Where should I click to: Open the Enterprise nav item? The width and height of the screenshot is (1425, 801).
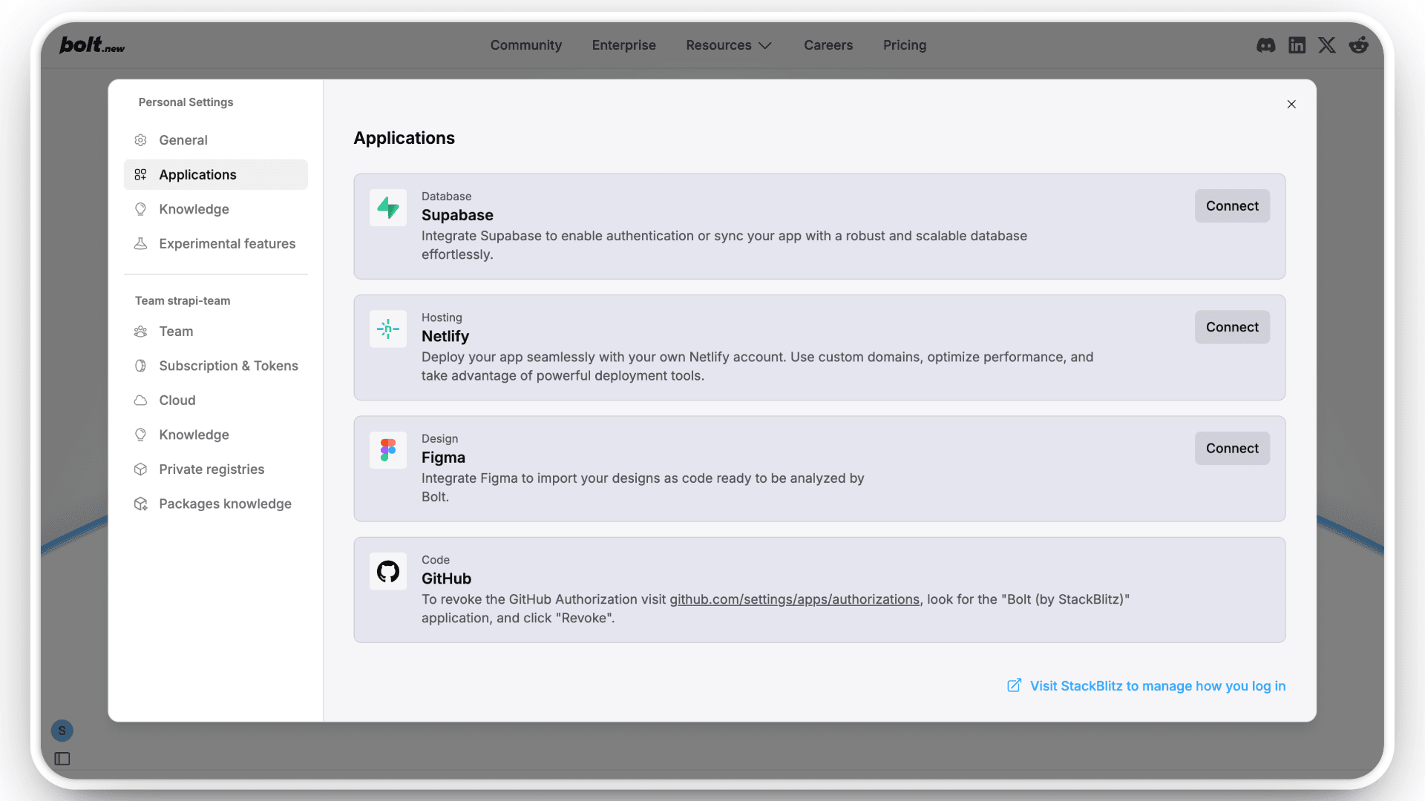[624, 45]
